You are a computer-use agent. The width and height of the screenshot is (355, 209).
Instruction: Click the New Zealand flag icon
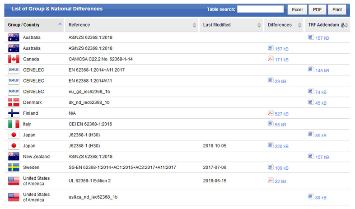[14, 157]
